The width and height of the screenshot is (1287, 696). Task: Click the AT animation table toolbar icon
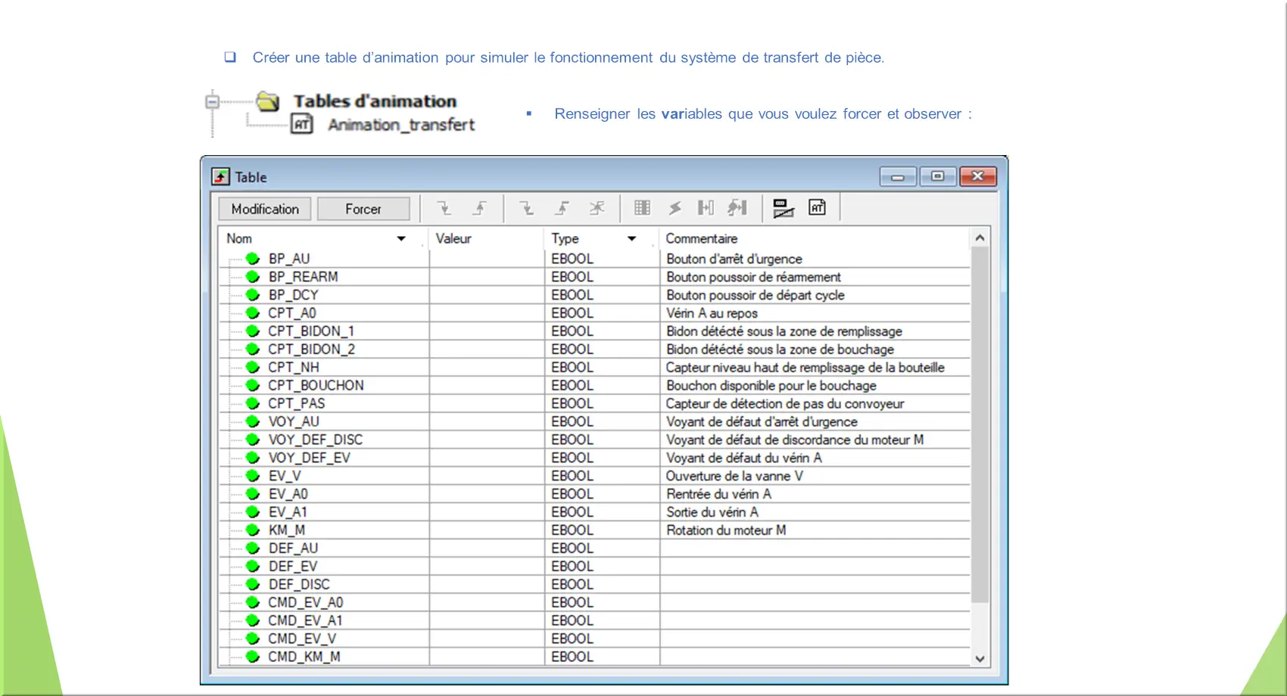click(818, 208)
